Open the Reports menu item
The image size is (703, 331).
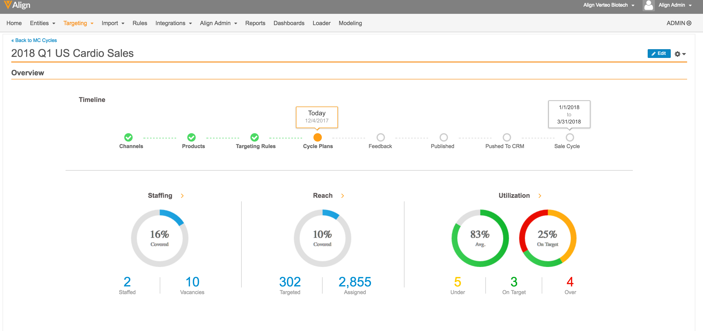click(x=255, y=23)
